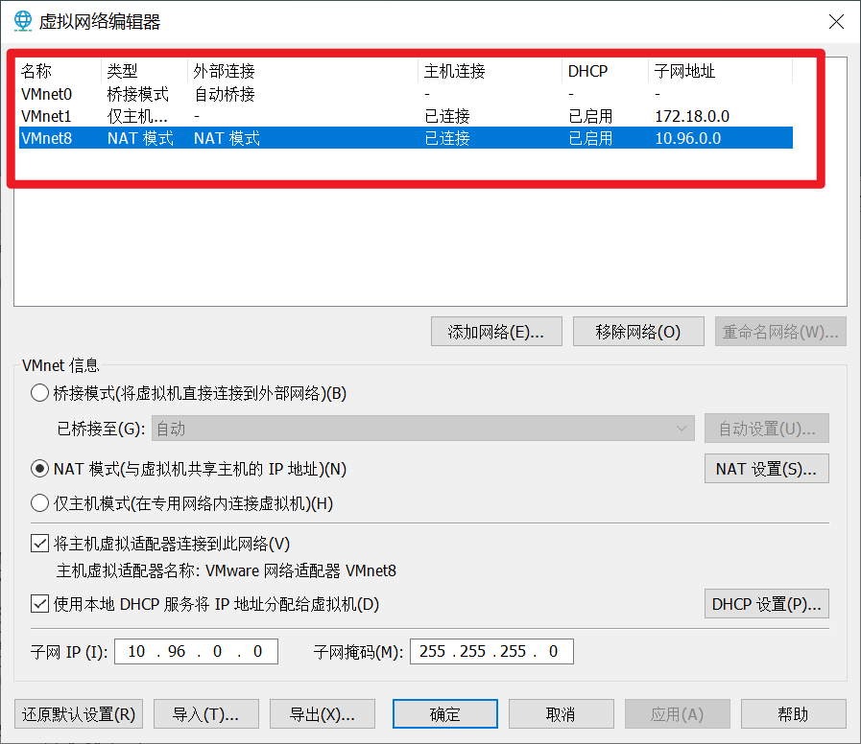Close the Virtual Network Editor dialog
Image resolution: width=861 pixels, height=744 pixels.
tap(836, 21)
